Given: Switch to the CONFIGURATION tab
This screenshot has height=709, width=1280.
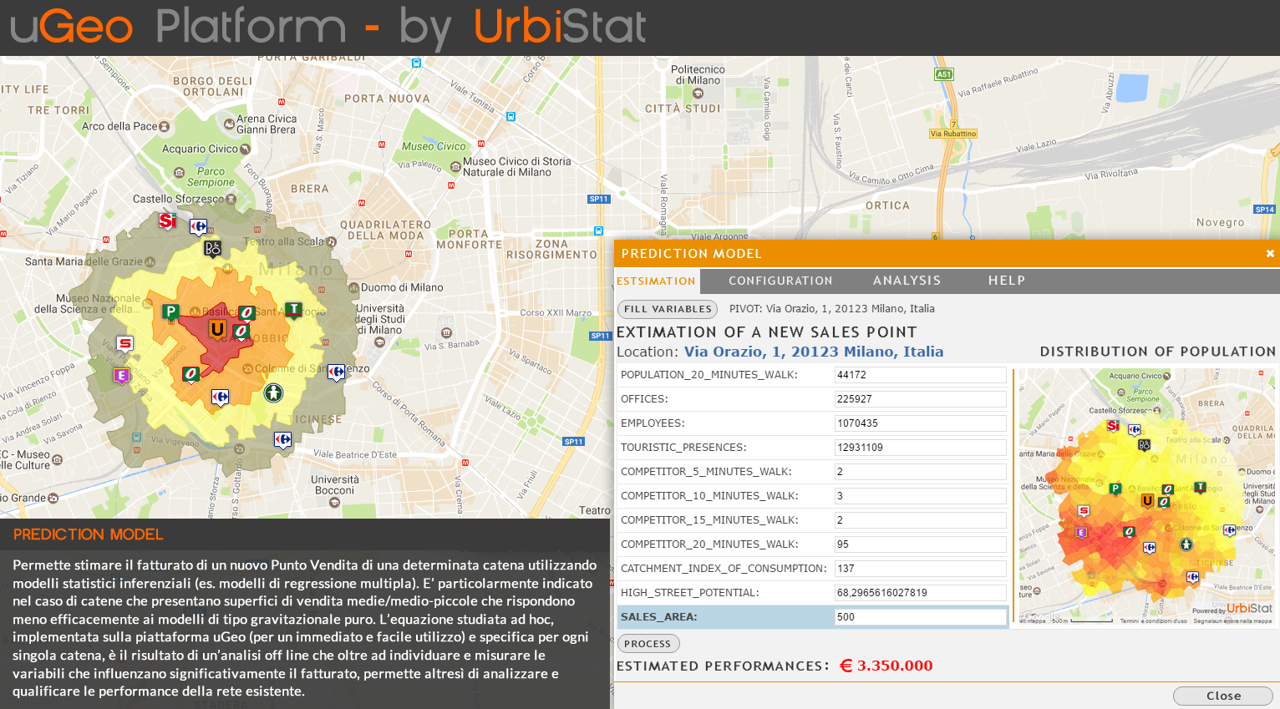Looking at the screenshot, I should pos(780,281).
